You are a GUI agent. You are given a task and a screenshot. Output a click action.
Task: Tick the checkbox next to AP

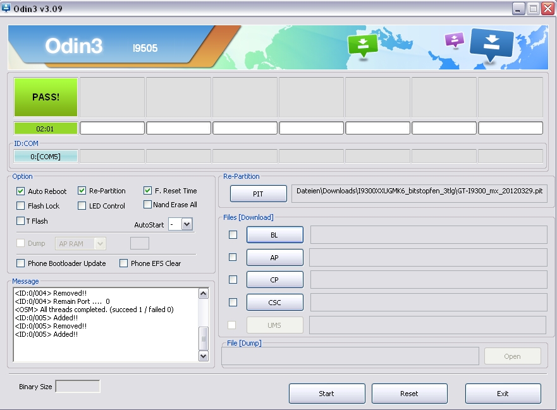coord(233,257)
